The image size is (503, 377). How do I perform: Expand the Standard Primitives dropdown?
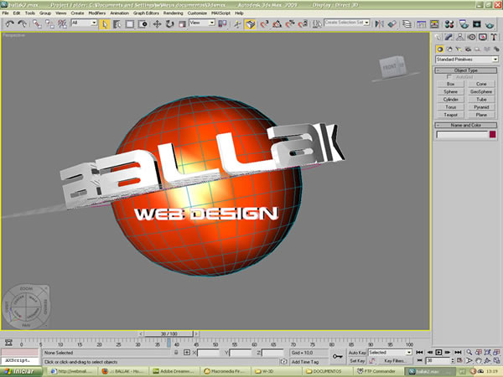tap(467, 59)
